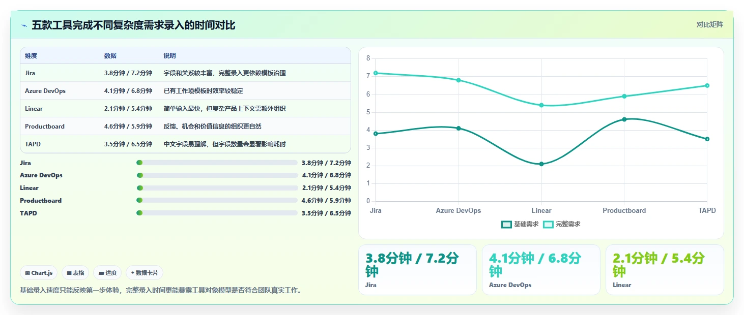The image size is (744, 315).
Task: Click the 维度 column header
Action: 31,56
